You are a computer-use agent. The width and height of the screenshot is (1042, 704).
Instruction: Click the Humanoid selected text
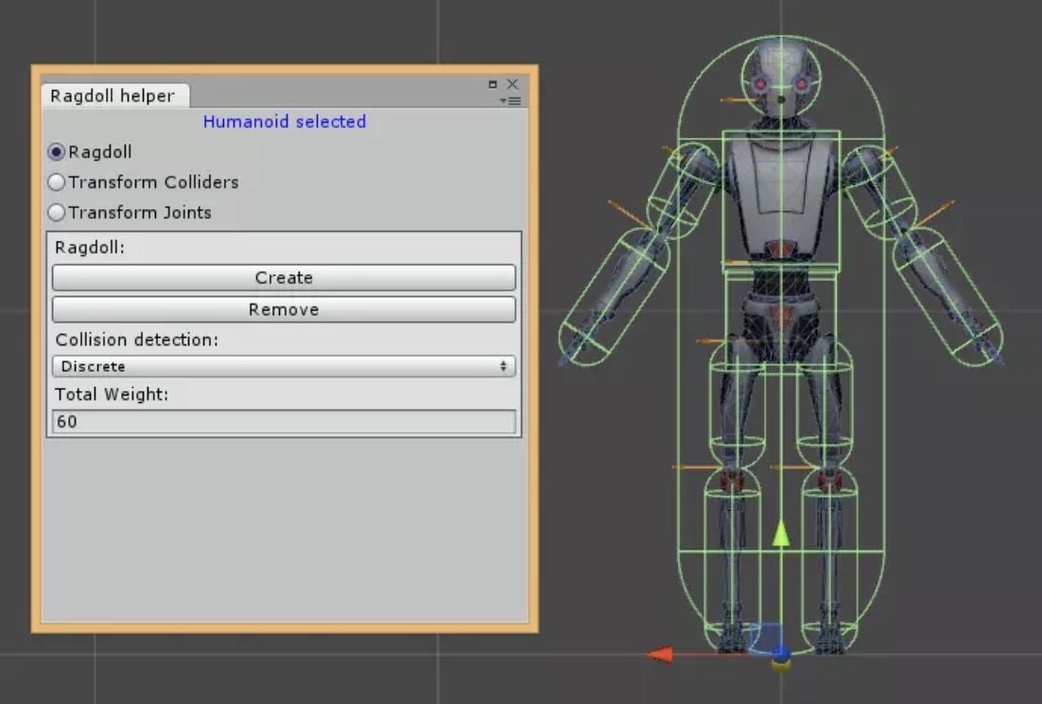tap(284, 122)
